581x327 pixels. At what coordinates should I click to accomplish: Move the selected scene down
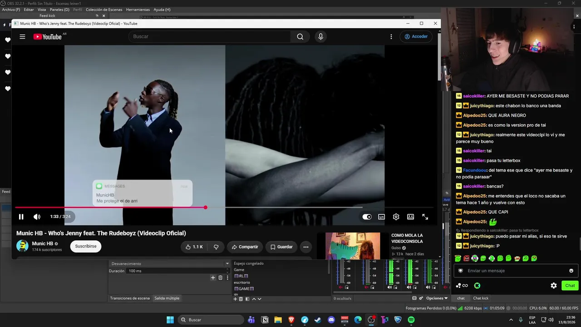pyautogui.click(x=259, y=299)
